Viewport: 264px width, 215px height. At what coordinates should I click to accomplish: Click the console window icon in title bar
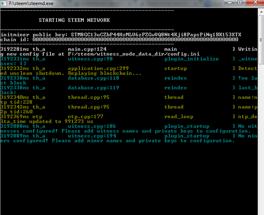tap(4, 3)
